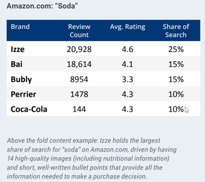Select the Perrier brand cell
The image size is (205, 182).
pos(23,94)
